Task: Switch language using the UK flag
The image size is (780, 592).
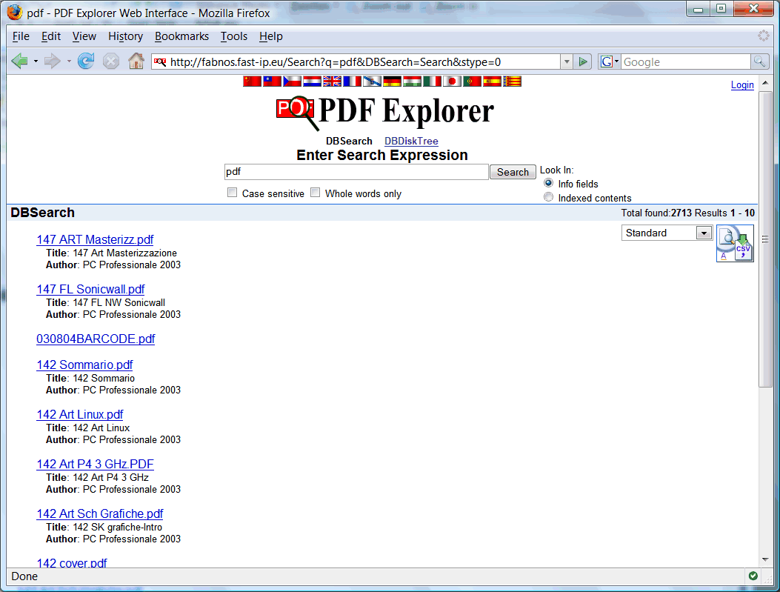Action: tap(332, 82)
